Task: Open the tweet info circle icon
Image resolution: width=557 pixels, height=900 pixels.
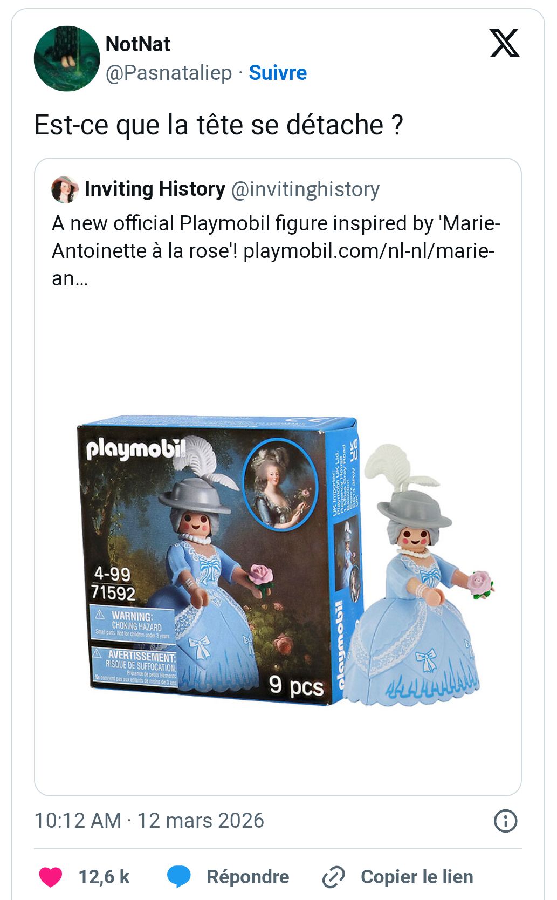Action: pyautogui.click(x=505, y=821)
